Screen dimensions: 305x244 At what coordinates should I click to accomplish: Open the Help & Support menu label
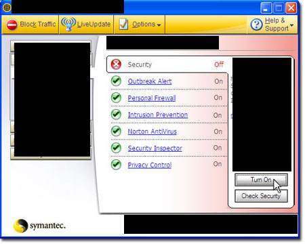(x=277, y=24)
